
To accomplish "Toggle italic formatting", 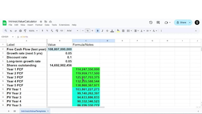I will click(x=102, y=31).
